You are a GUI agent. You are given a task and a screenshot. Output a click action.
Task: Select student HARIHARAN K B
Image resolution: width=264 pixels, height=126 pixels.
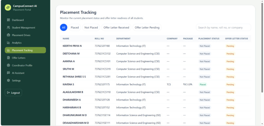[72, 107]
